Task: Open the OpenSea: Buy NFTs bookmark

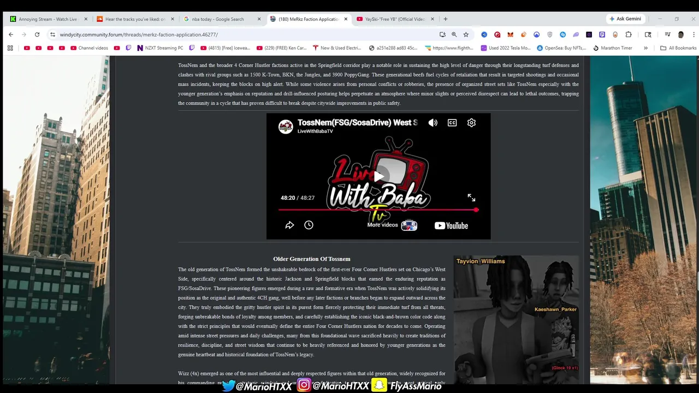Action: coord(562,48)
